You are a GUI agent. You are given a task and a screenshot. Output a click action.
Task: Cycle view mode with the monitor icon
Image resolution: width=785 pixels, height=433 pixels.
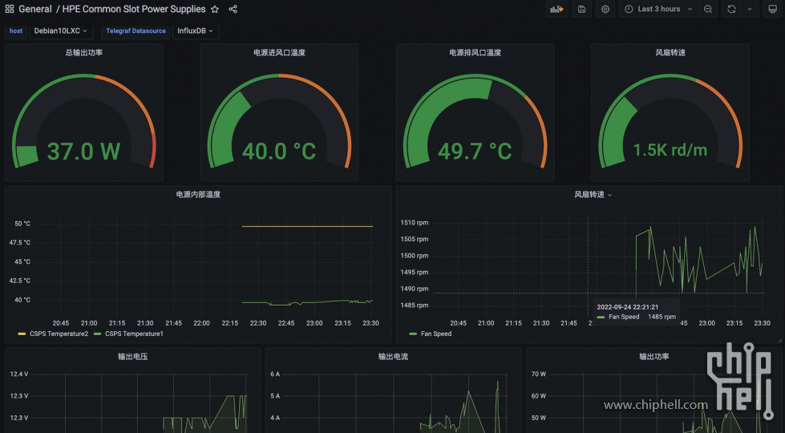click(x=772, y=9)
